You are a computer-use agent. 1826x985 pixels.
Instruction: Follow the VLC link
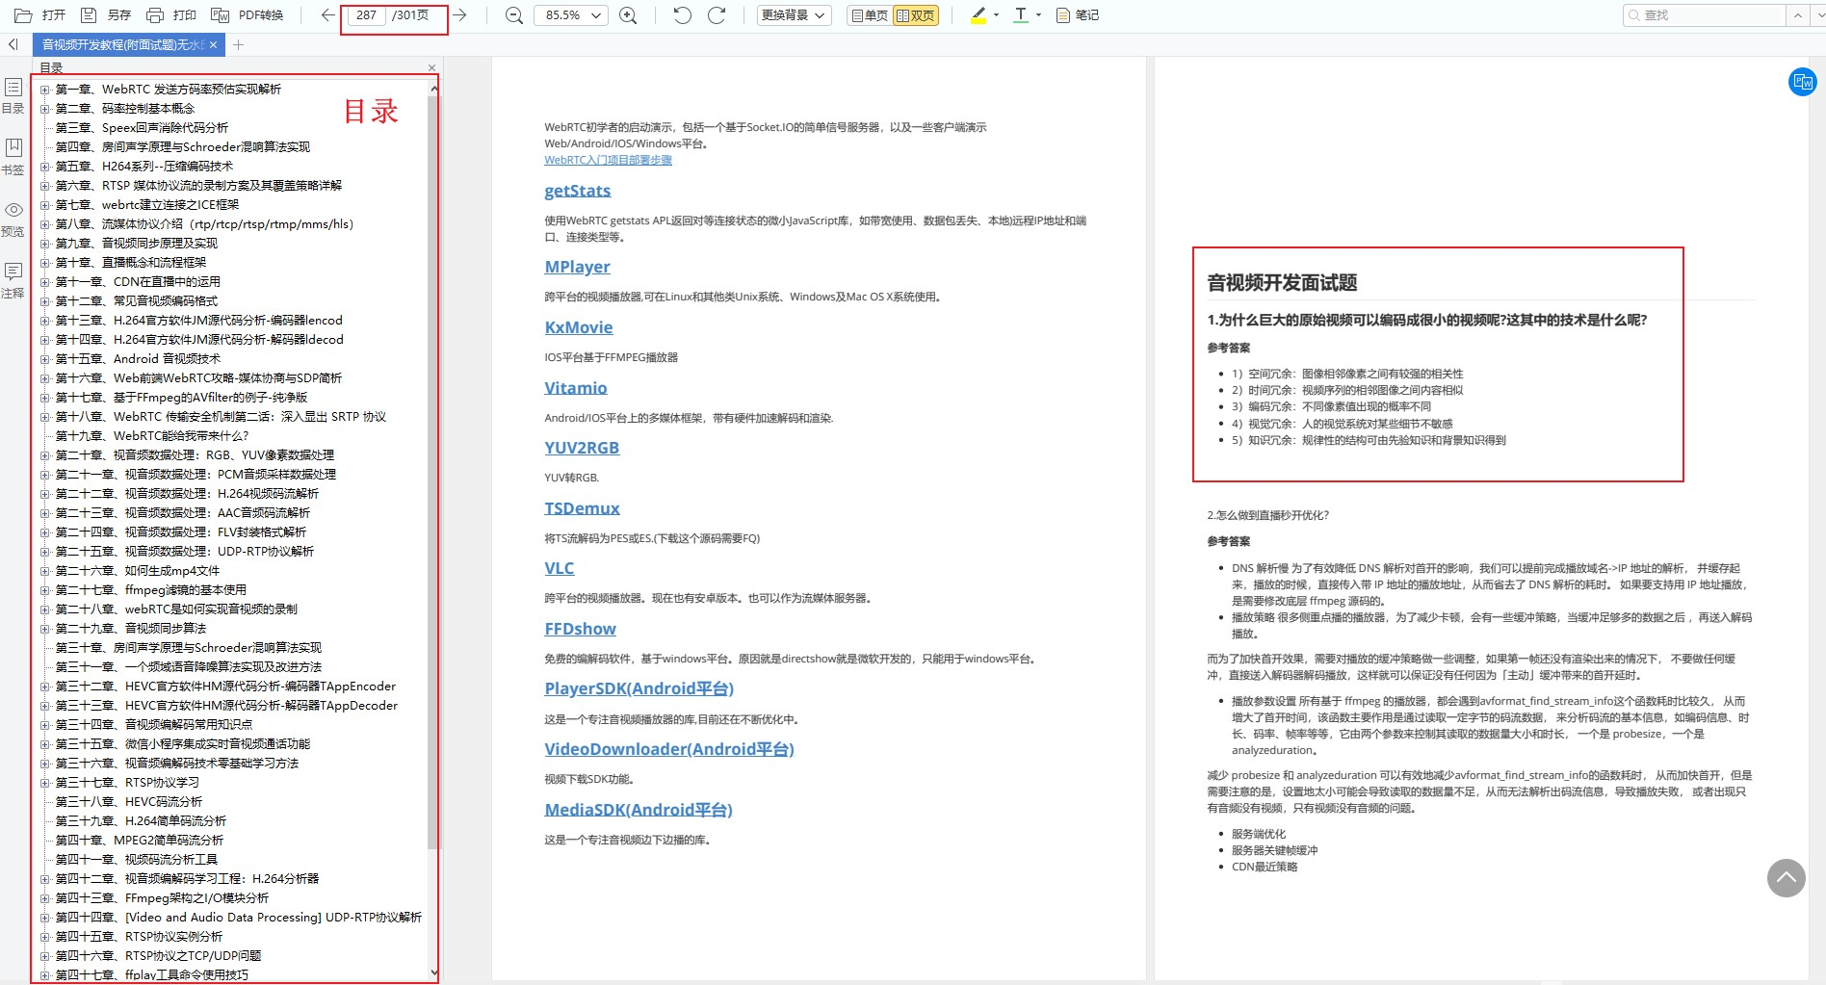click(x=559, y=568)
